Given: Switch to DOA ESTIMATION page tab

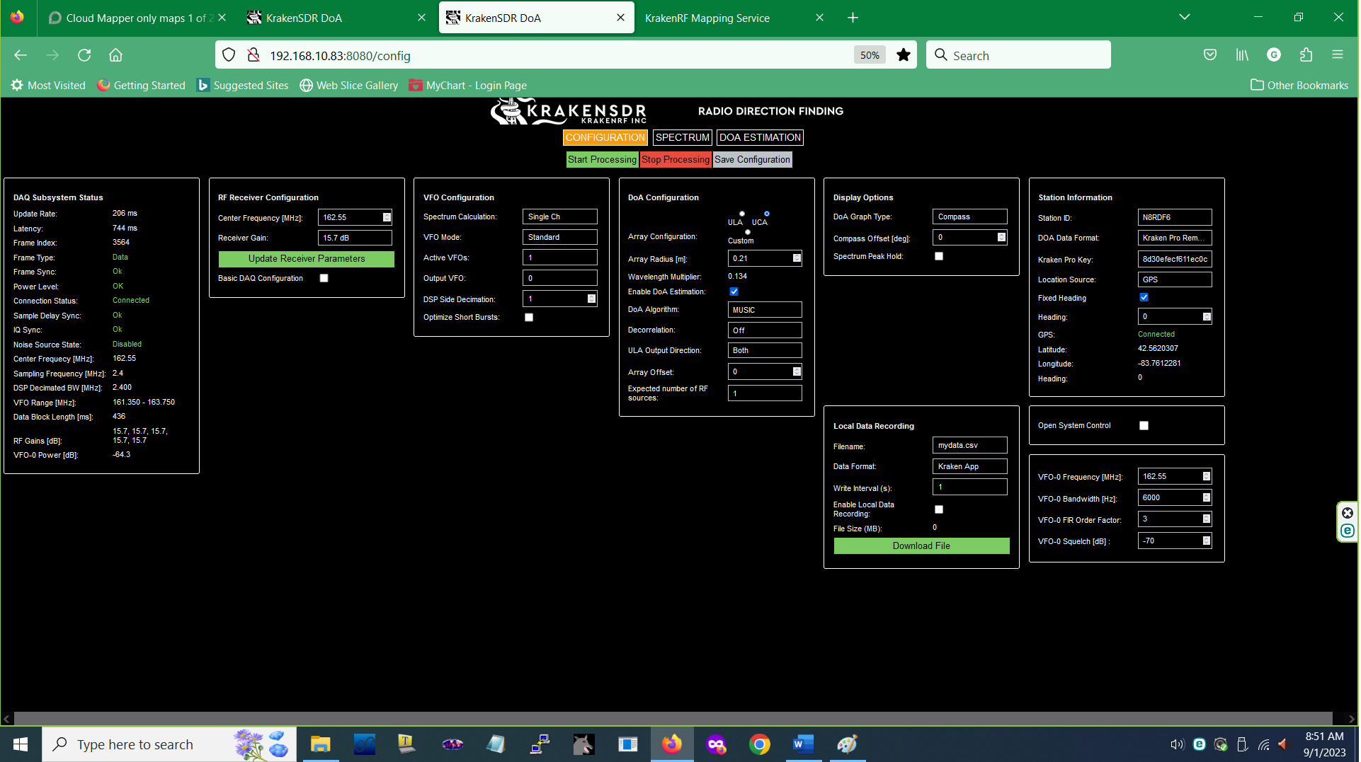Looking at the screenshot, I should click(761, 137).
